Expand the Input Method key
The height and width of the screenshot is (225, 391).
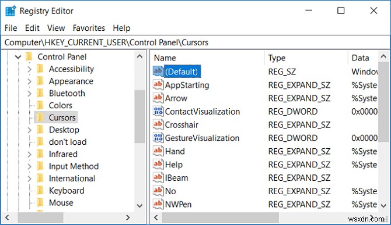coord(29,166)
